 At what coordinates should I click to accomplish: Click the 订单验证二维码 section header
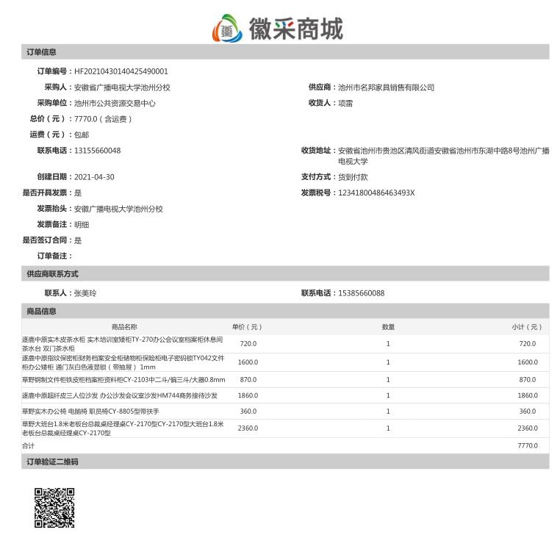click(52, 462)
